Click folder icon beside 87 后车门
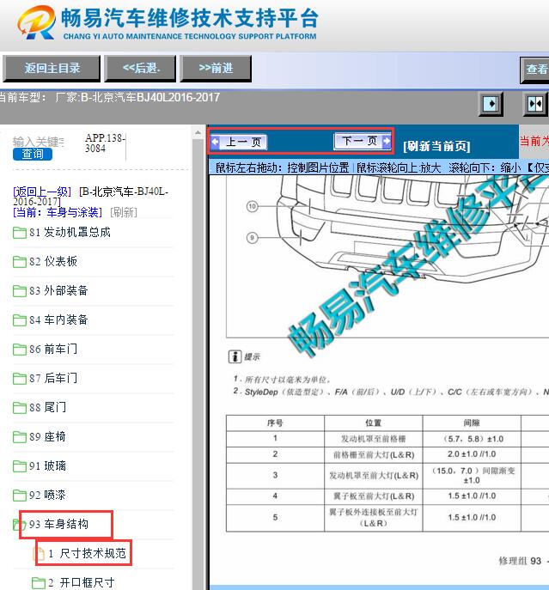 [x=19, y=379]
